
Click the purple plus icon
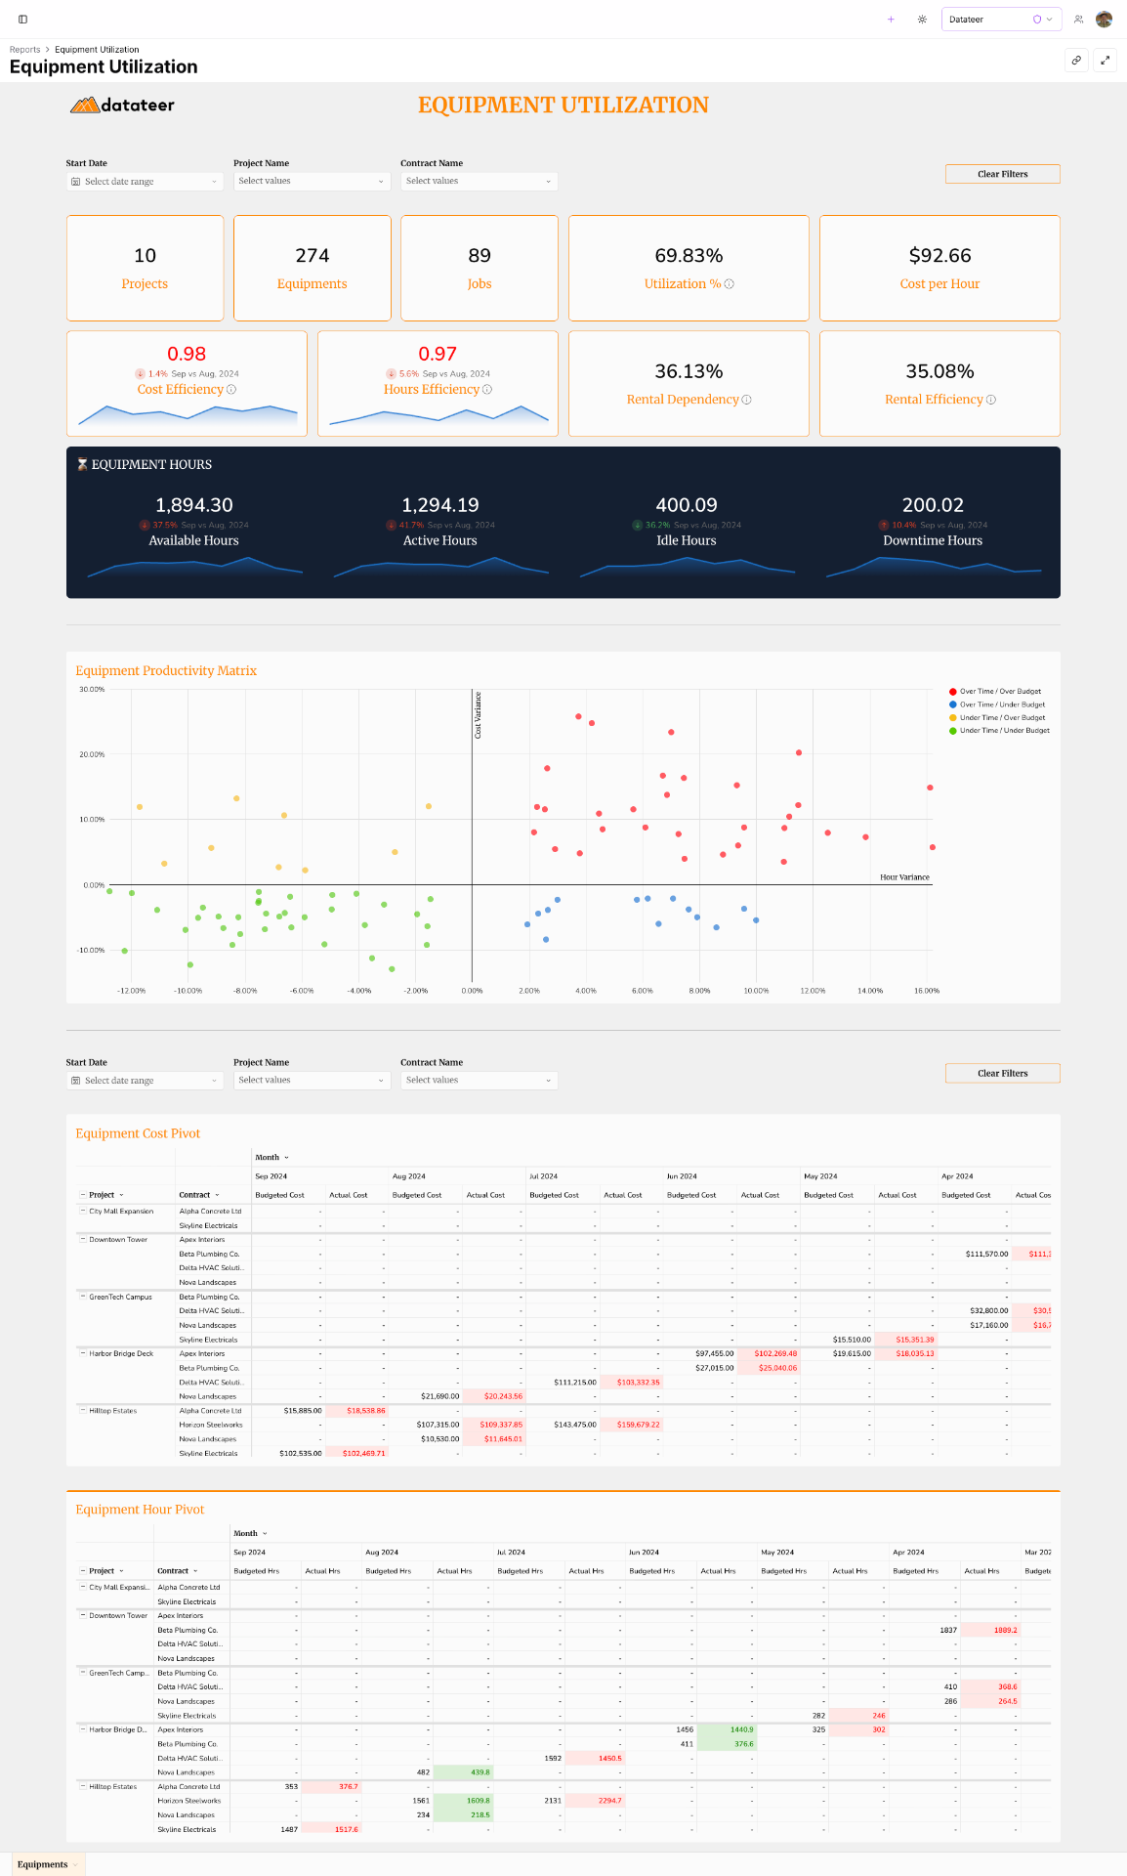tap(891, 20)
